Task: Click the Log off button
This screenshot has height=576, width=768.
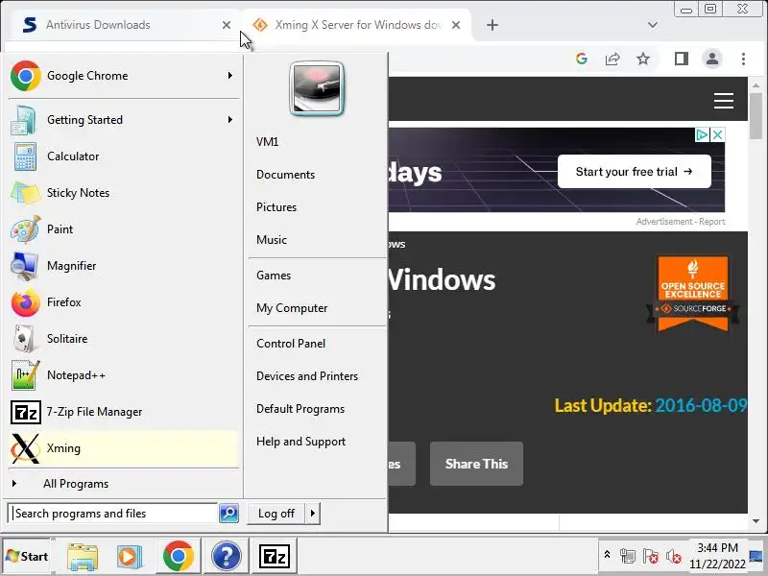Action: pyautogui.click(x=276, y=514)
